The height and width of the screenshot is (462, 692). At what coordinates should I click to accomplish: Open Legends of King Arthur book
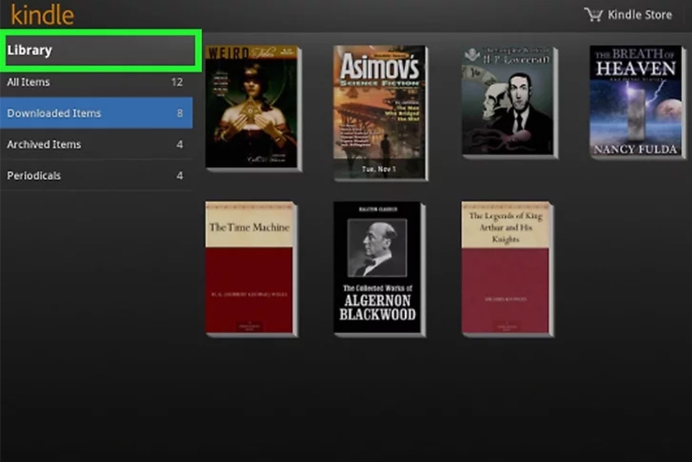point(507,269)
